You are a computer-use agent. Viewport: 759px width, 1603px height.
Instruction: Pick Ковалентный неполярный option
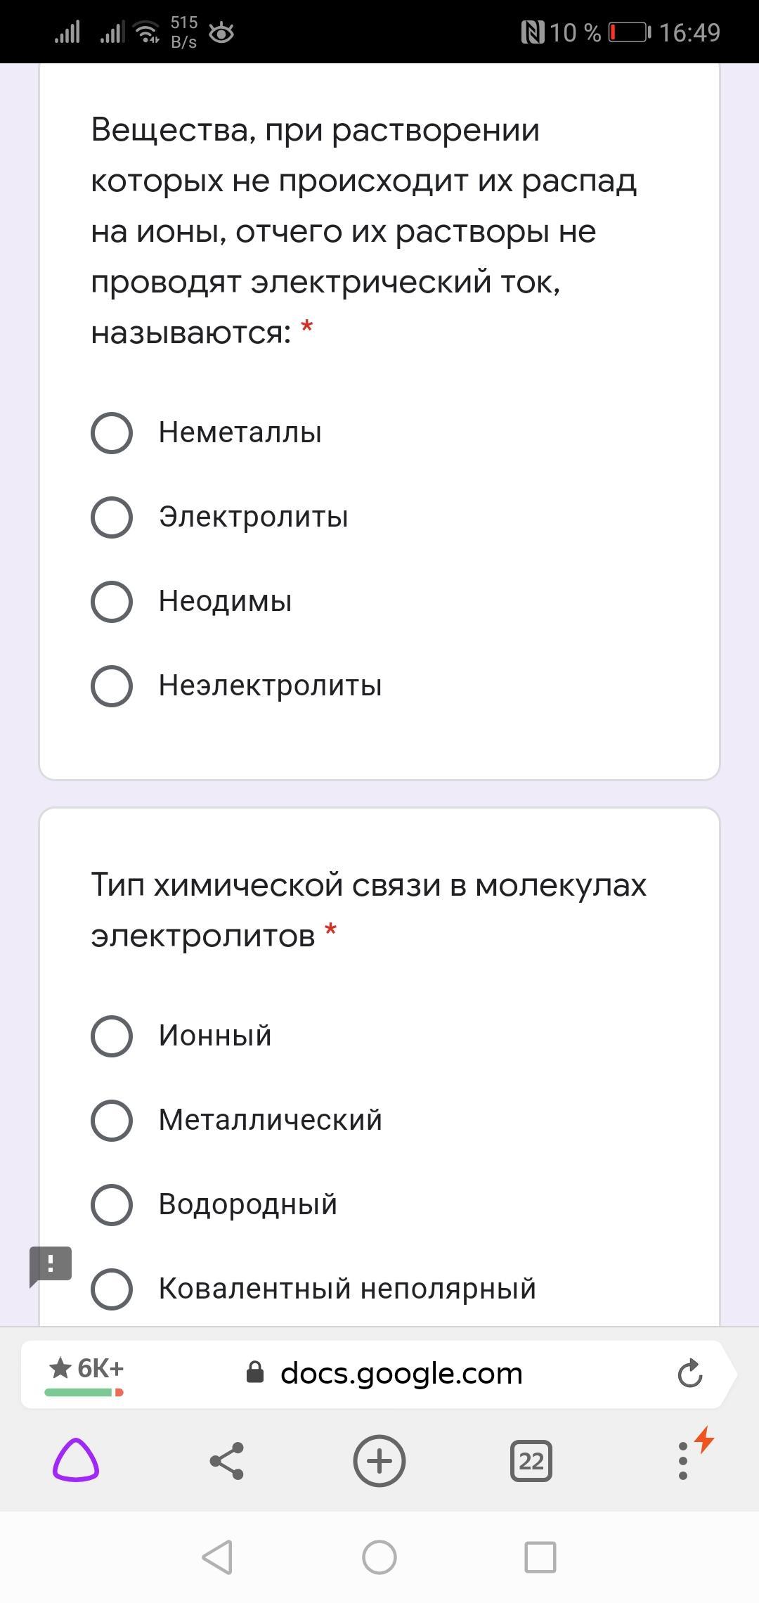tap(112, 1289)
